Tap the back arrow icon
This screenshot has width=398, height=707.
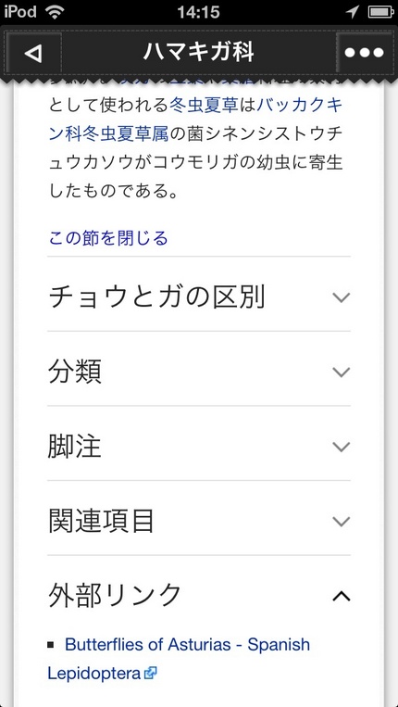33,53
